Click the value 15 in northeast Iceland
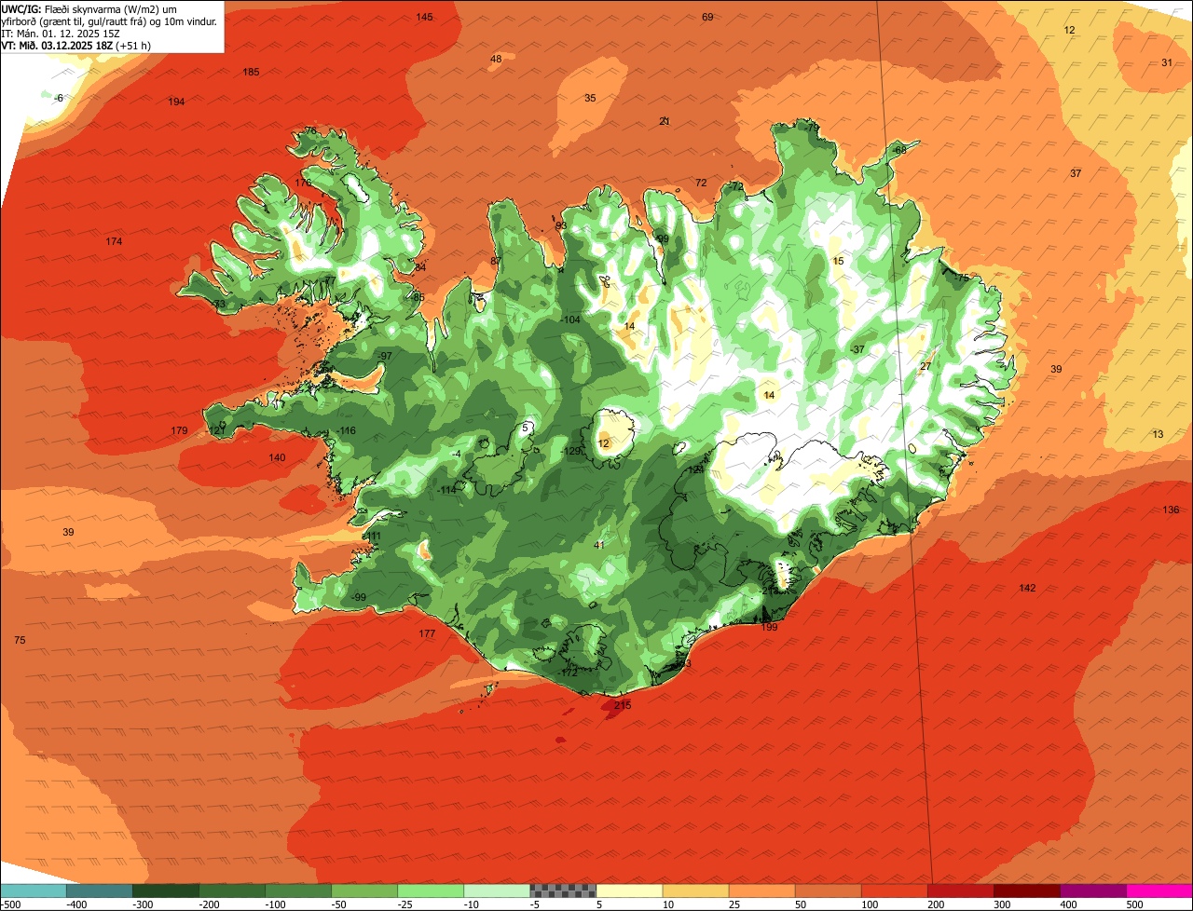 pos(838,261)
